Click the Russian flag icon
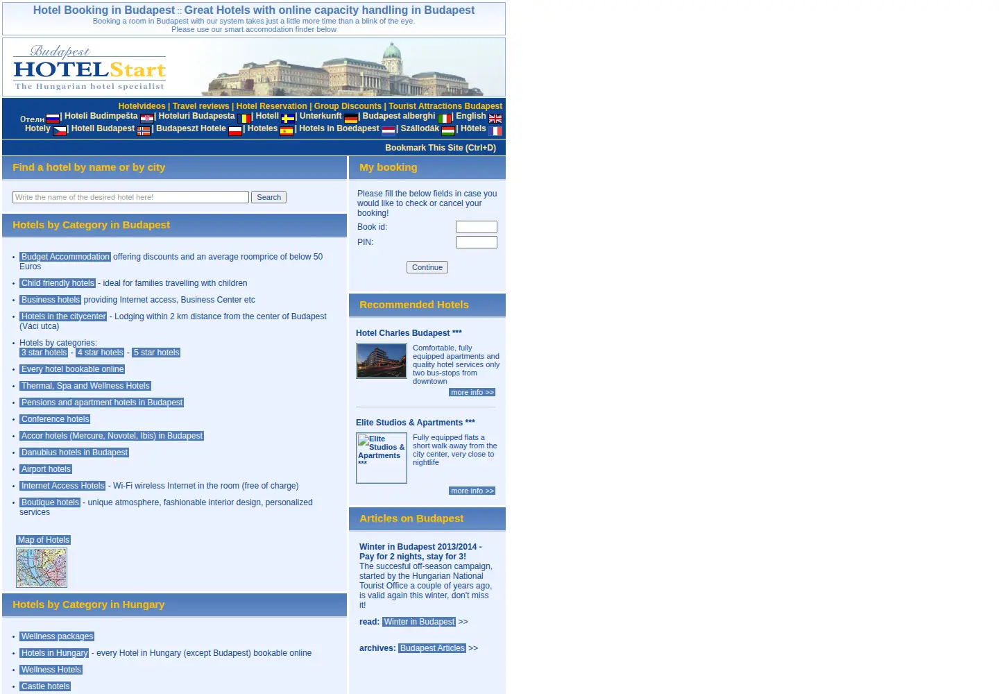Image resolution: width=999 pixels, height=694 pixels. 53,119
